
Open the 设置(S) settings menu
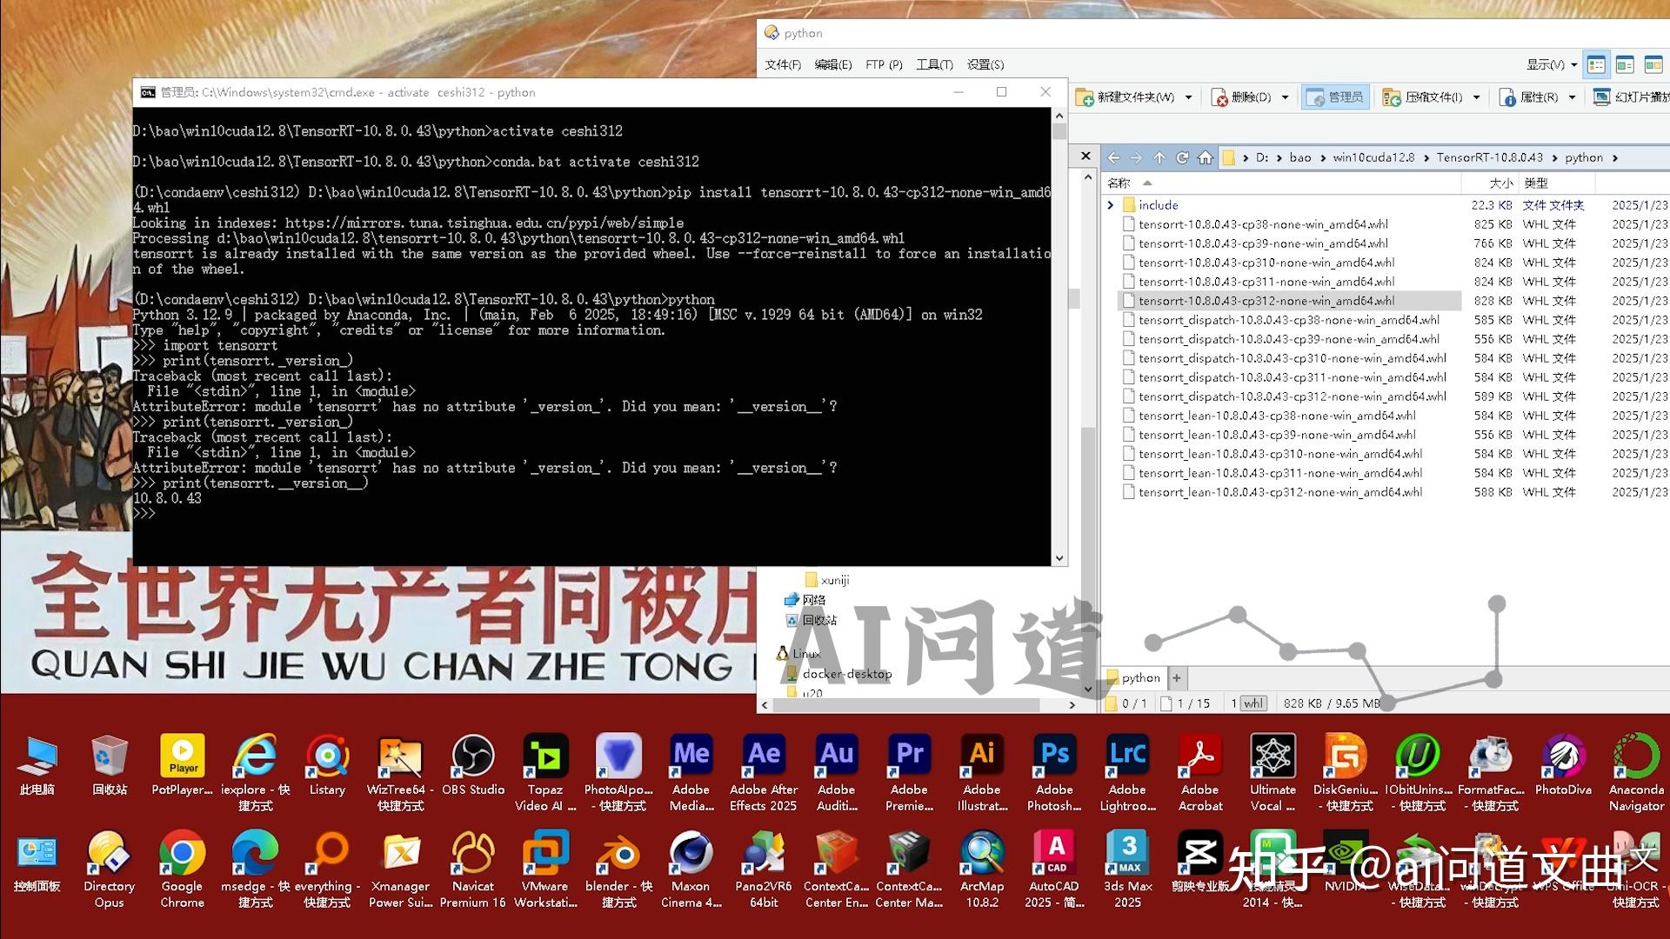(987, 64)
